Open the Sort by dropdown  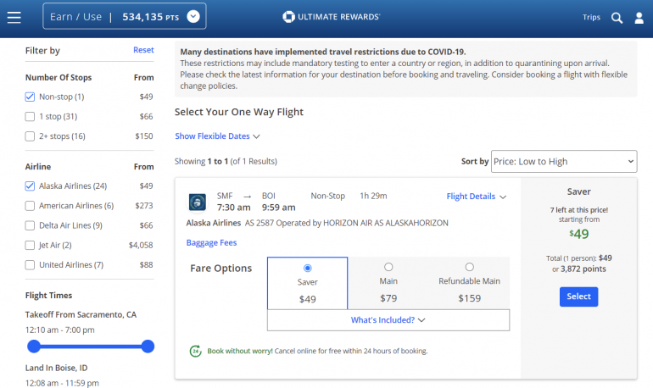[x=563, y=161]
